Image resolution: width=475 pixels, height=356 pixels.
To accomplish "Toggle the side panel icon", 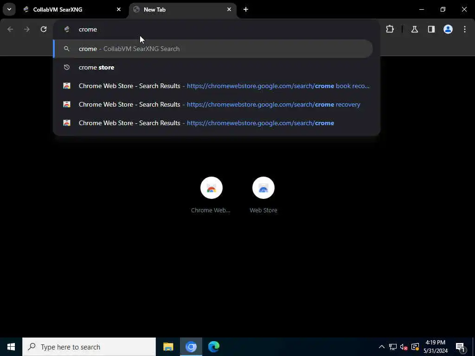I will click(x=431, y=29).
